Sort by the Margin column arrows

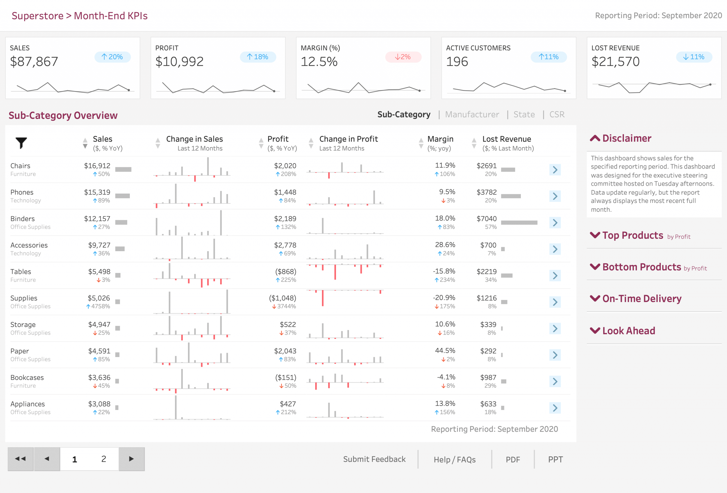point(421,143)
